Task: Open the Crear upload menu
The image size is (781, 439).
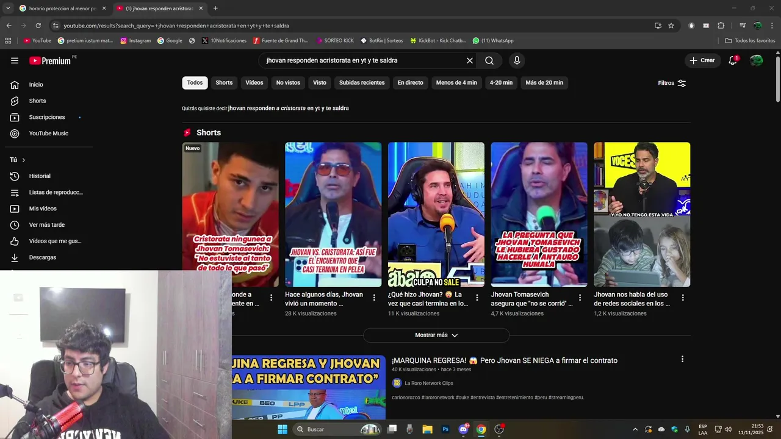Action: (x=702, y=60)
